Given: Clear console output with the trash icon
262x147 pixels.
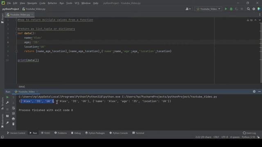Looking at the screenshot, I should pyautogui.click(x=14, y=124).
